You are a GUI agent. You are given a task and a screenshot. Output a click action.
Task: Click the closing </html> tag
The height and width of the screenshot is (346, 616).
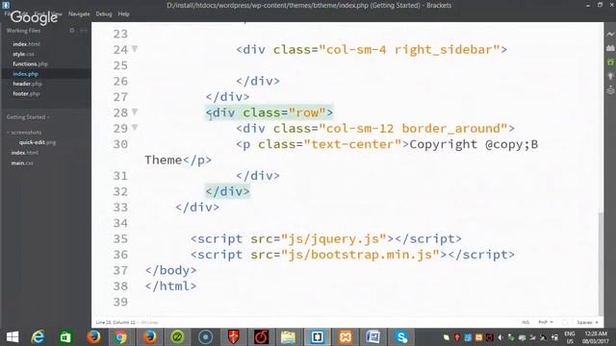(x=170, y=286)
